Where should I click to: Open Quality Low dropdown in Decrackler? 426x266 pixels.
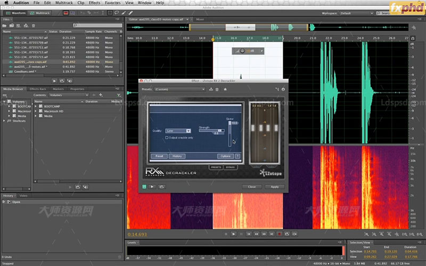pos(178,131)
